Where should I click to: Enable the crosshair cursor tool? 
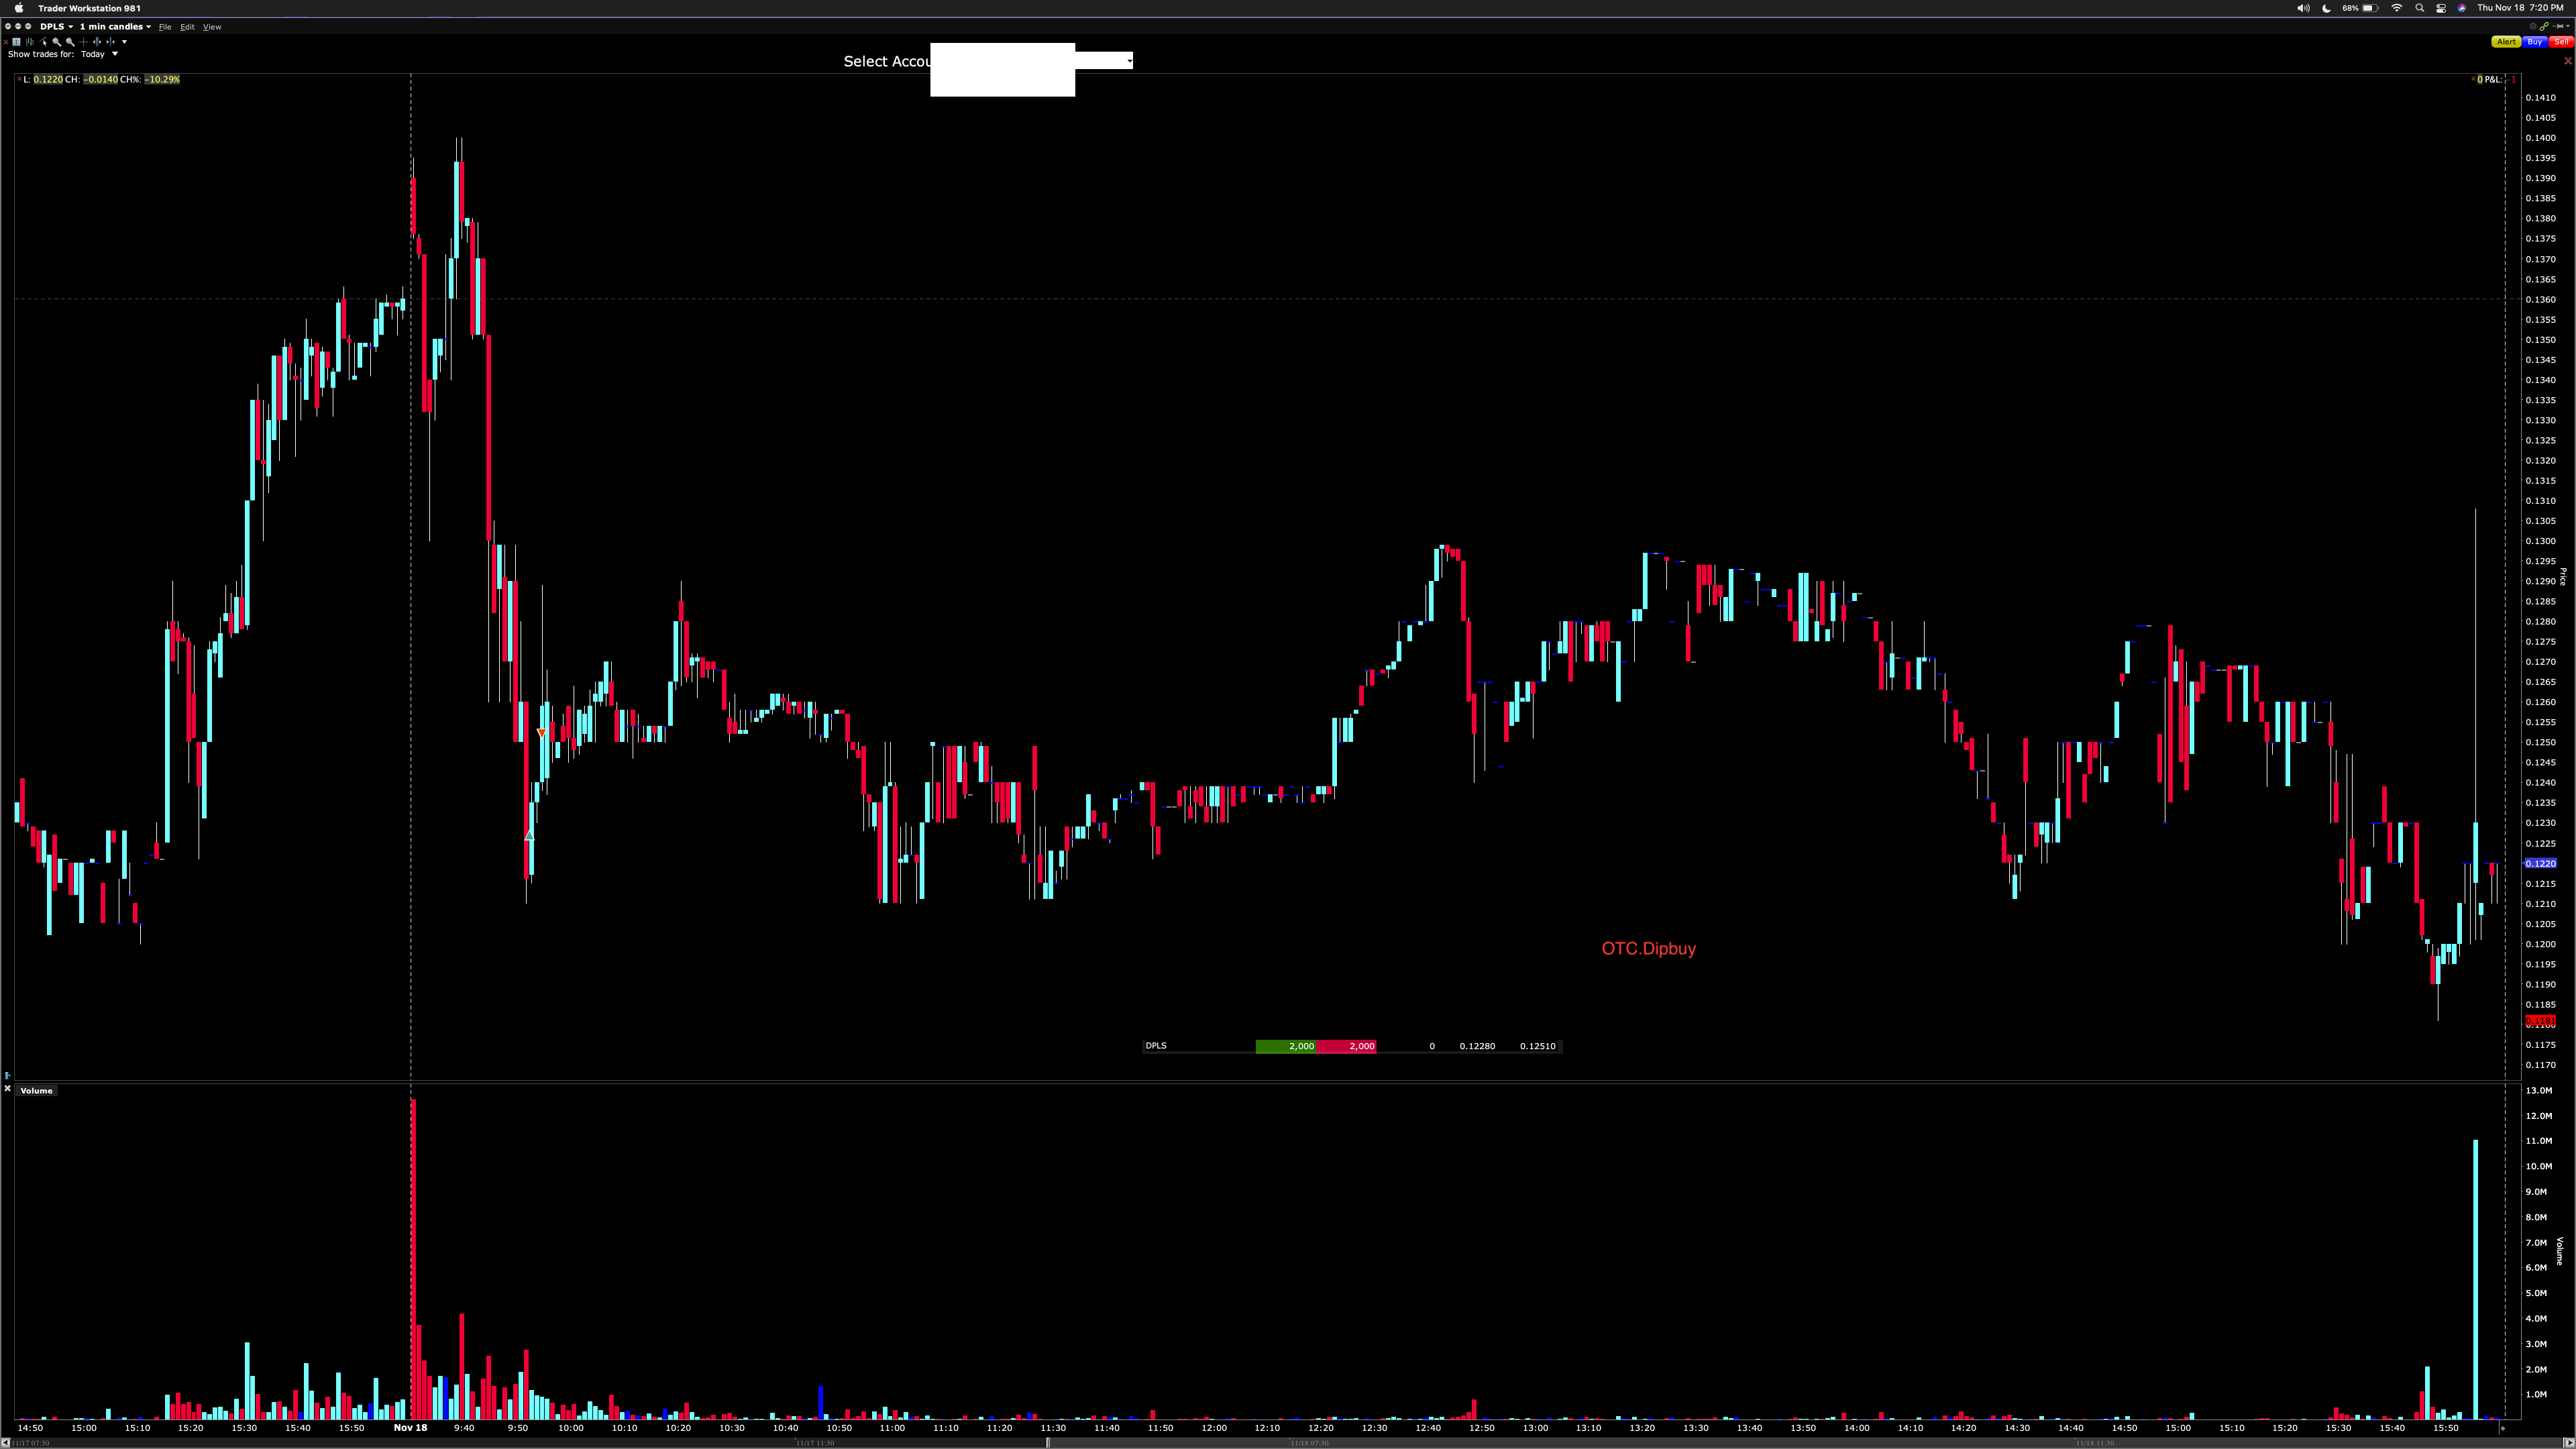[x=84, y=42]
